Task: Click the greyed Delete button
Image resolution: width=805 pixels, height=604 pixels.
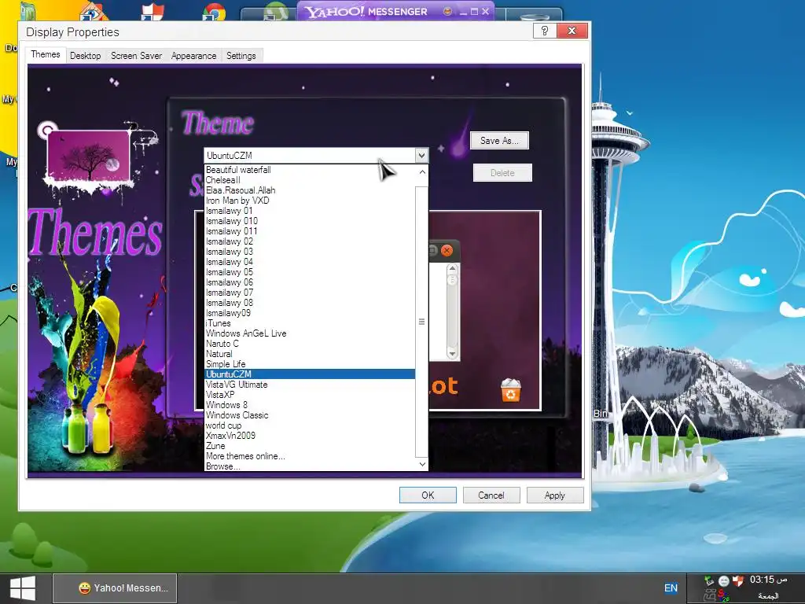Action: click(502, 173)
